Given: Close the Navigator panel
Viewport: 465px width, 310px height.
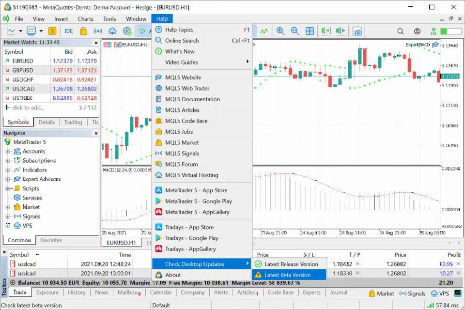Looking at the screenshot, I should (96, 133).
